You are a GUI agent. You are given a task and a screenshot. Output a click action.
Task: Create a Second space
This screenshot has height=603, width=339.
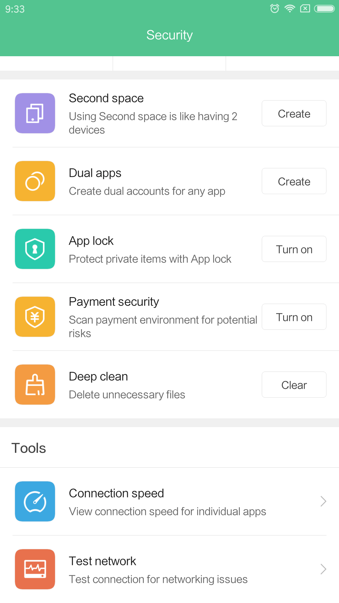click(294, 113)
